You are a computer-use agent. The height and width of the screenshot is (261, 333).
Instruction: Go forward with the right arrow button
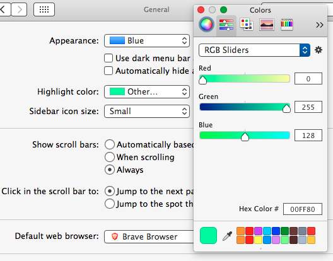pos(19,9)
